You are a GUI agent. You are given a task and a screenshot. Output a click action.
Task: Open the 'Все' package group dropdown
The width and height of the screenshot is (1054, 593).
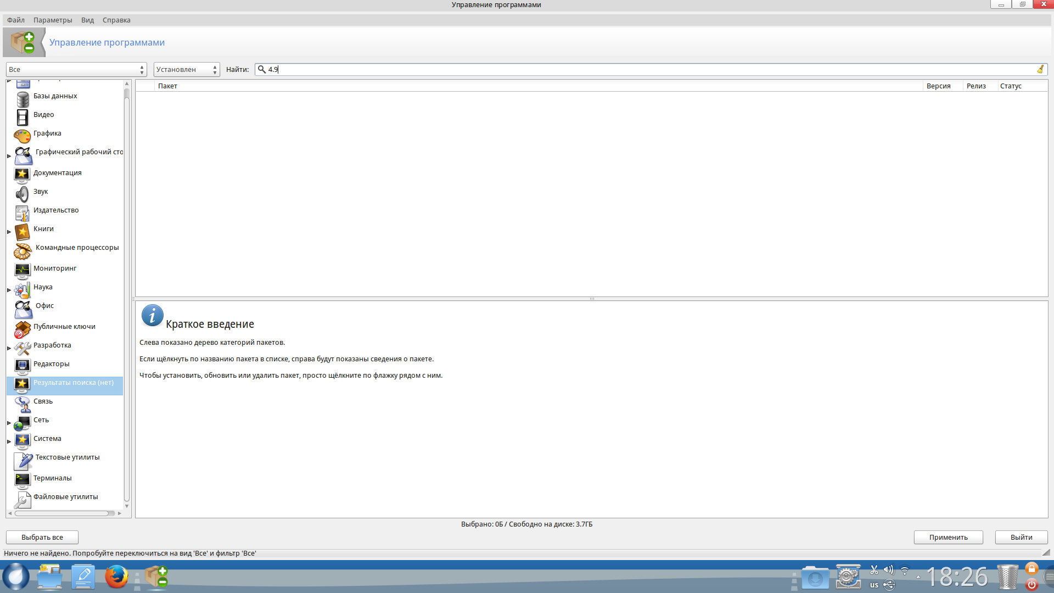pos(76,70)
